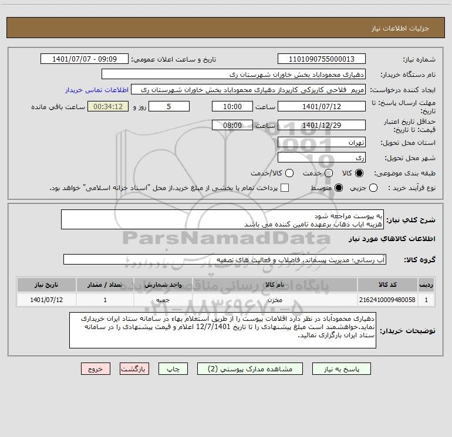Click the remaining days field showing 5
This screenshot has width=452, height=437.
pos(169,106)
